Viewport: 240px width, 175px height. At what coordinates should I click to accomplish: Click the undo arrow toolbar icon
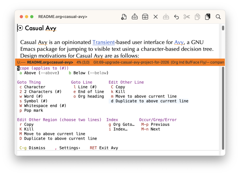point(176,17)
